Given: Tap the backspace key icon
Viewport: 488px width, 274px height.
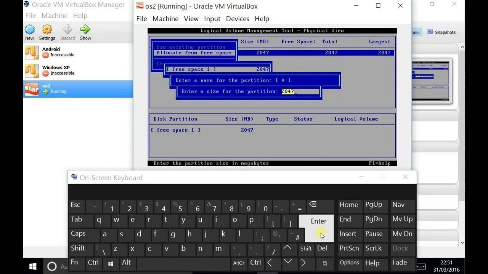Looking at the screenshot, I should [x=321, y=205].
